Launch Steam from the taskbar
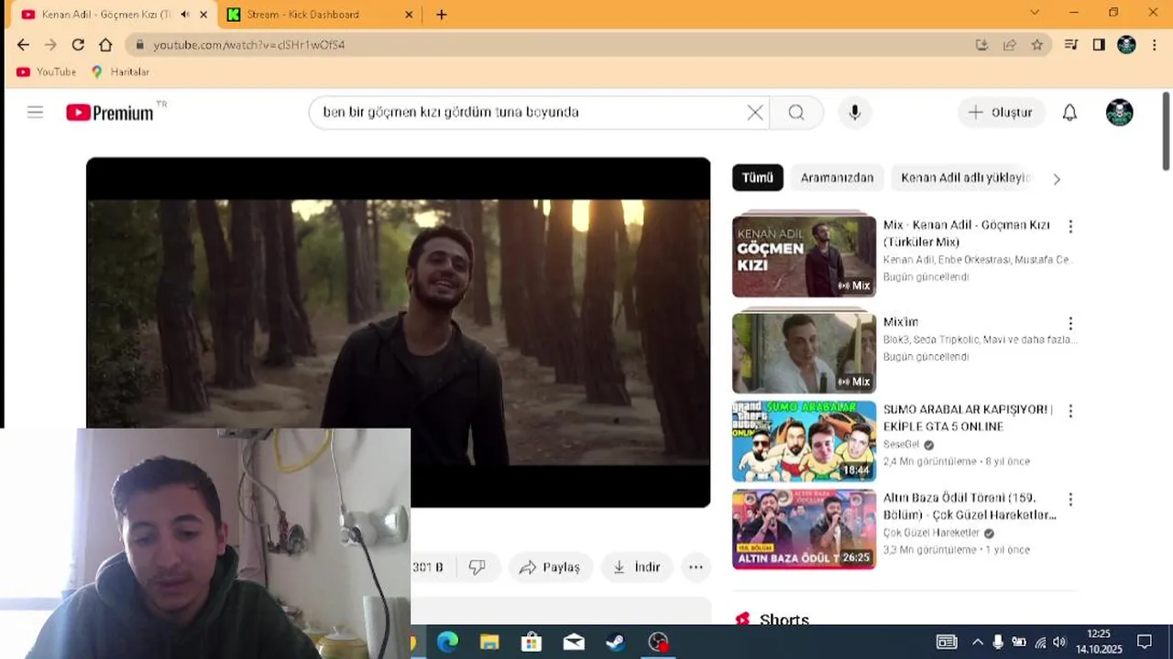 (616, 643)
